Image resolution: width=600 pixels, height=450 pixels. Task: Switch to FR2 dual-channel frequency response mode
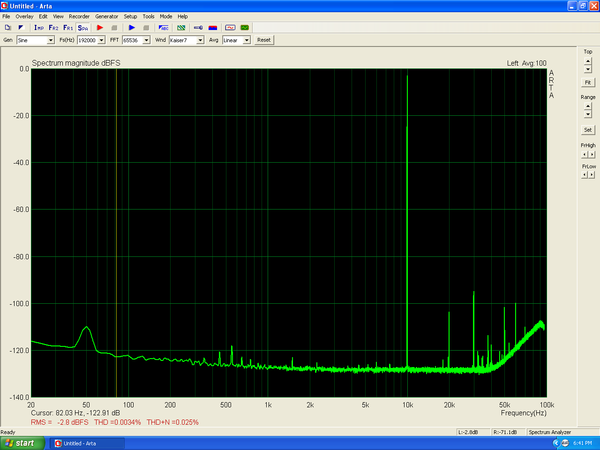[x=53, y=28]
